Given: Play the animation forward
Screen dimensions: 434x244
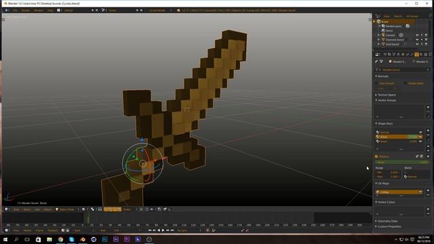Looking at the screenshot, I should (163, 230).
